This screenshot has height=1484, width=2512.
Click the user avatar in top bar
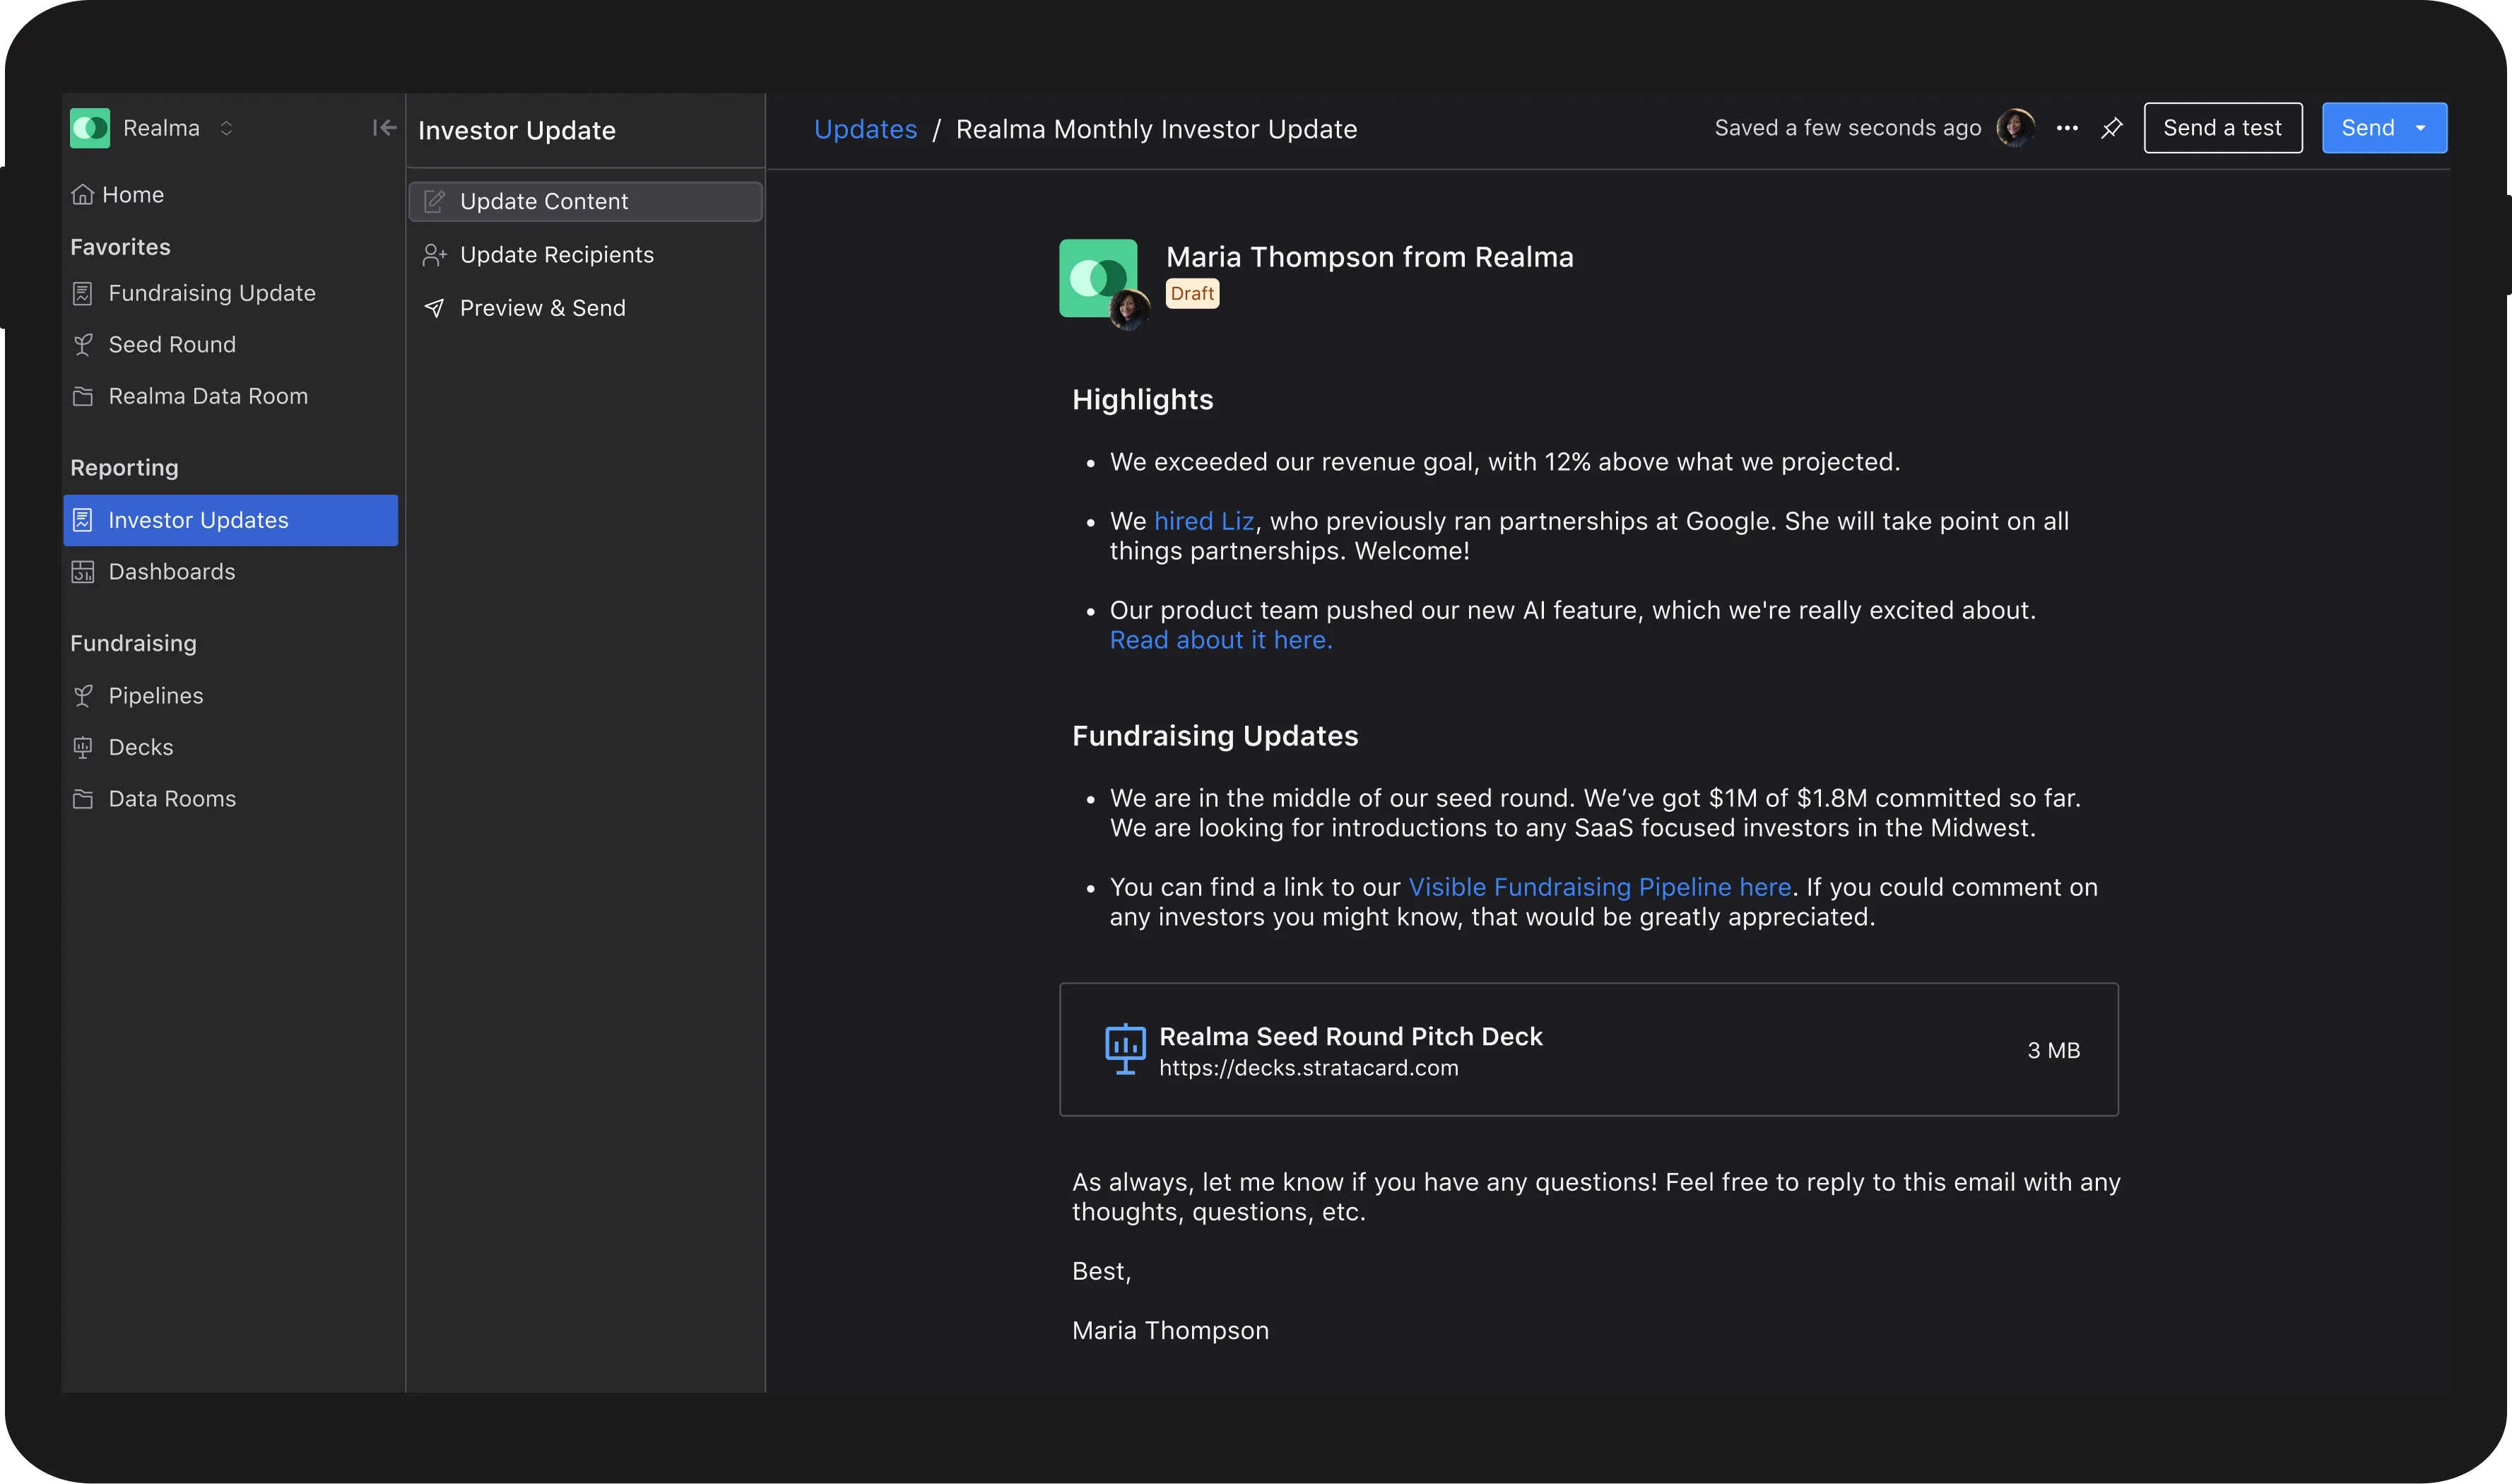(2015, 128)
